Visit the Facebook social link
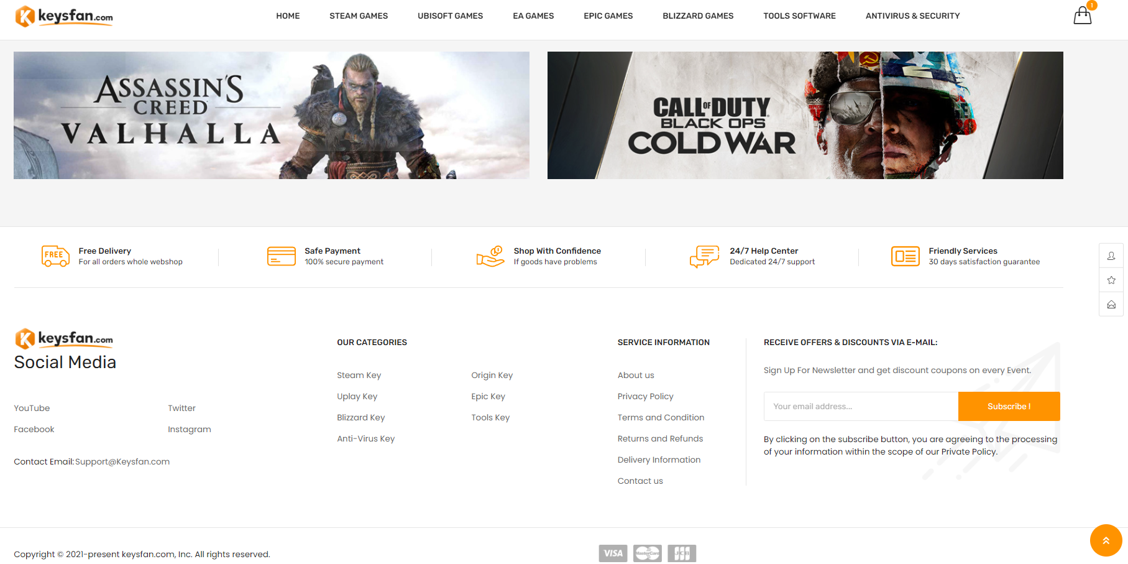This screenshot has width=1128, height=564. (x=34, y=430)
